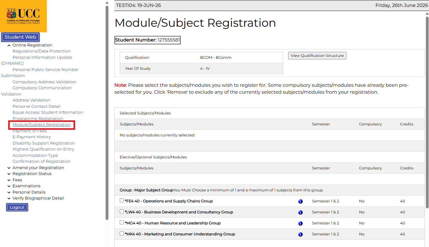Open the Address Validation link

pos(31,100)
